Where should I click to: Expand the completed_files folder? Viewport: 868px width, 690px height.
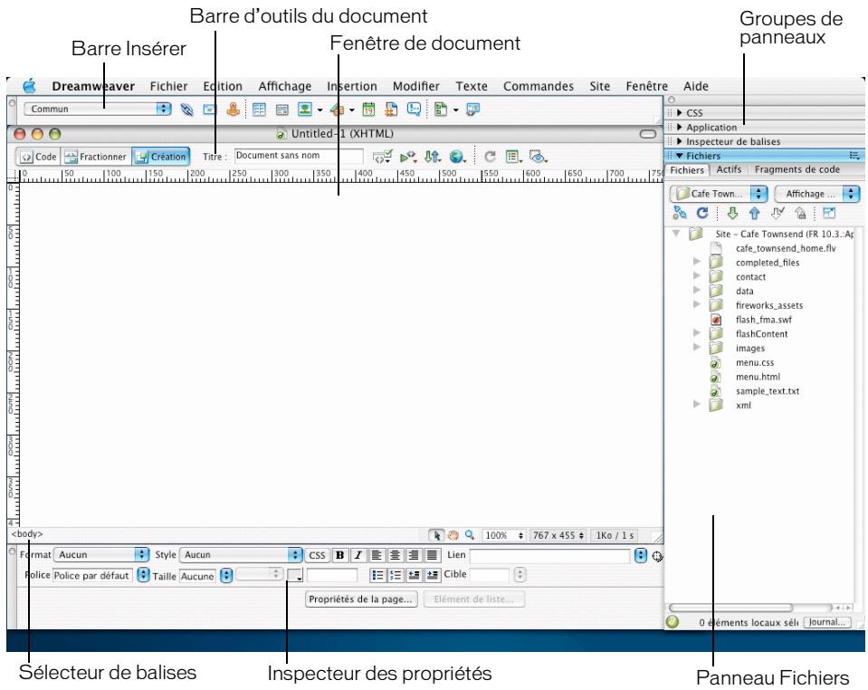pyautogui.click(x=696, y=260)
